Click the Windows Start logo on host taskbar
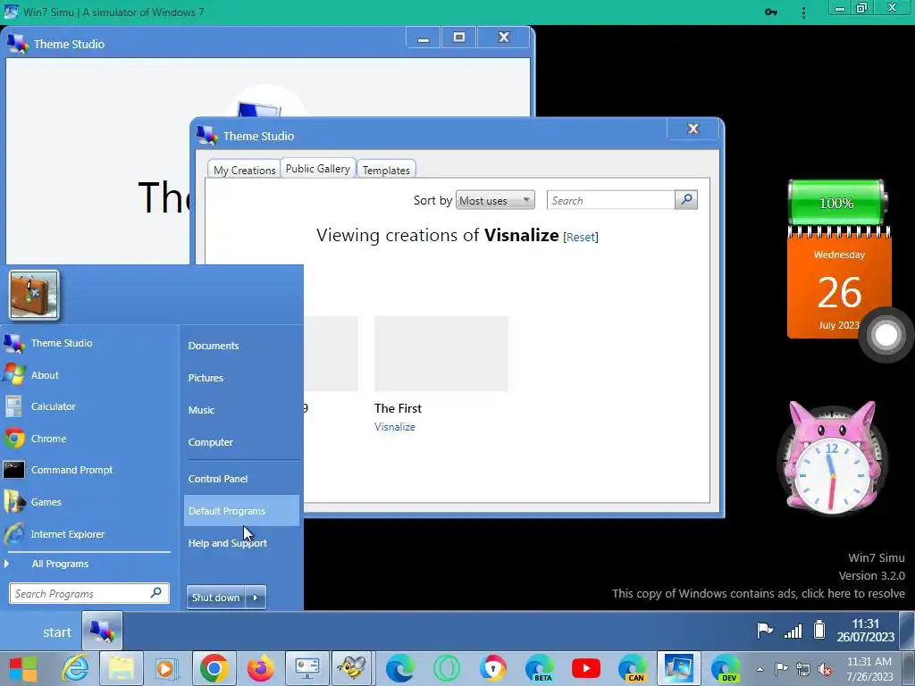The height and width of the screenshot is (686, 915). (24, 668)
